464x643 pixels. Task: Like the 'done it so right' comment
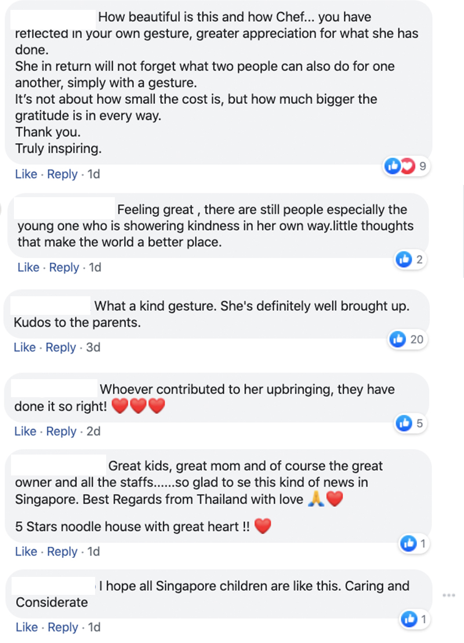26,431
